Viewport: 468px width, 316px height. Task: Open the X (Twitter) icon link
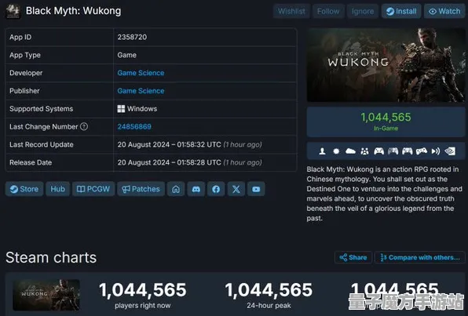236,189
